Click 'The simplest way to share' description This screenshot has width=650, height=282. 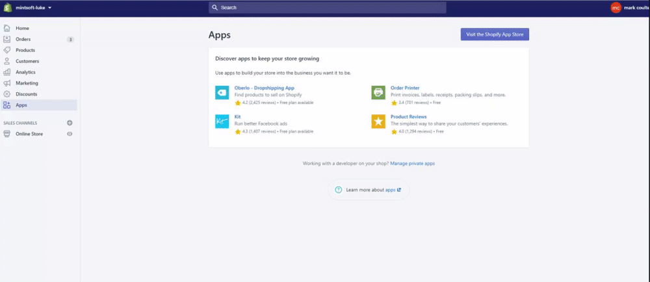point(449,124)
